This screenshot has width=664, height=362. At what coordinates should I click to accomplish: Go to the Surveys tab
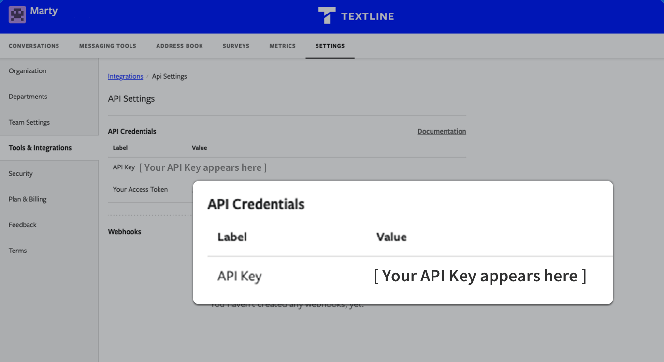tap(236, 46)
